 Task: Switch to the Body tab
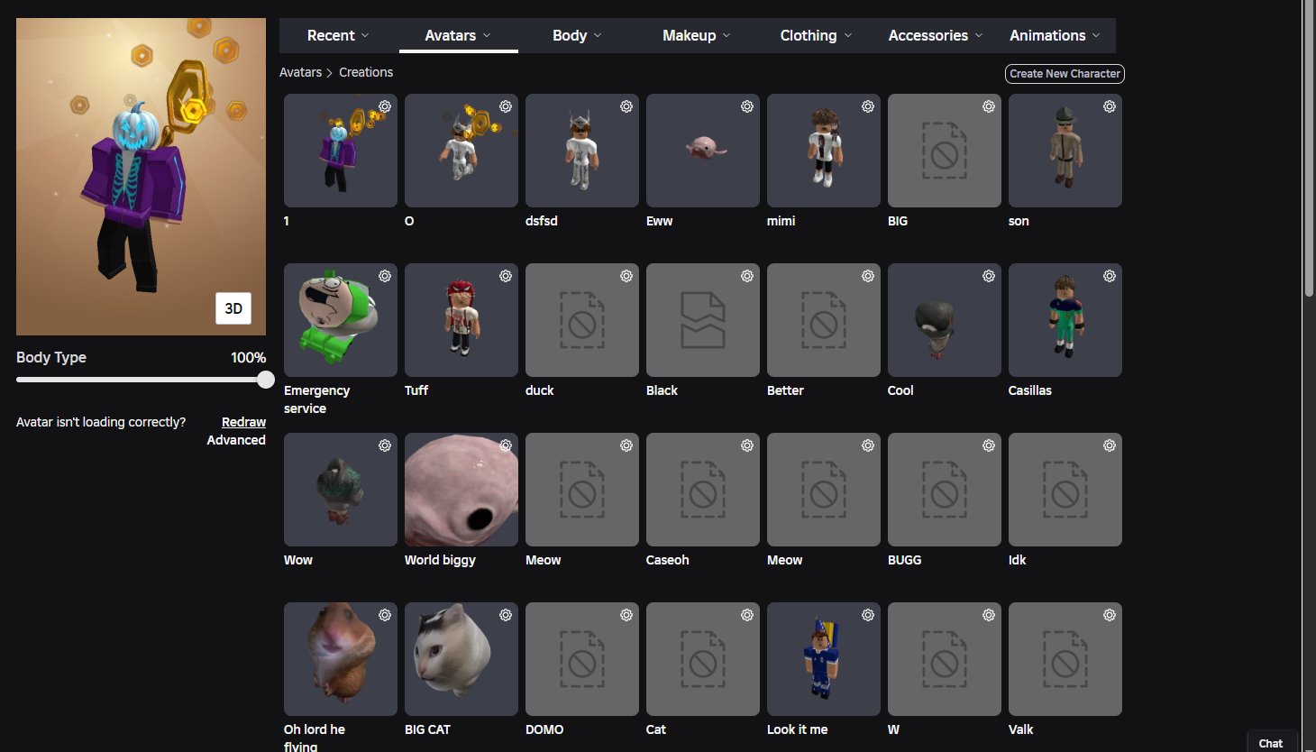point(577,35)
